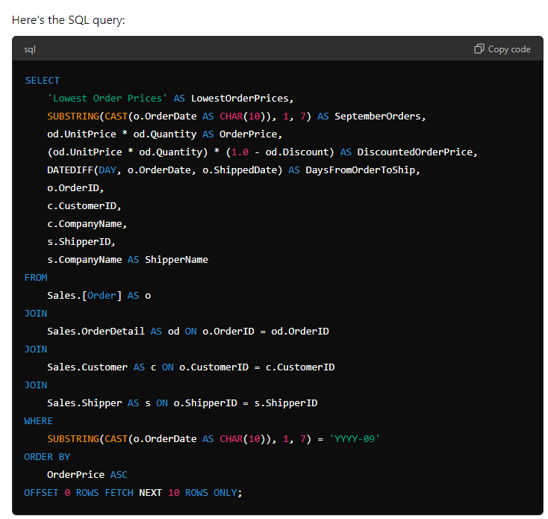The height and width of the screenshot is (519, 548).
Task: Click the SeptemberOrders alias
Action: pos(378,116)
